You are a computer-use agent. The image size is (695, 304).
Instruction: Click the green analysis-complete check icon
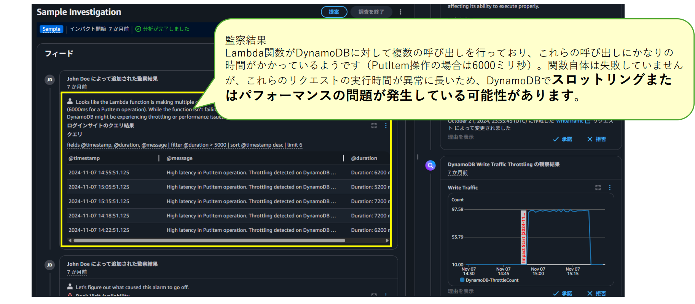coord(138,29)
